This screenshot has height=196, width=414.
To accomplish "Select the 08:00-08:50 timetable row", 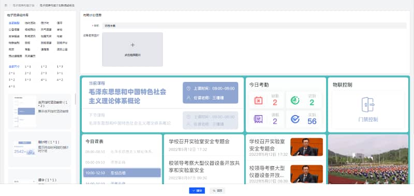I will click(122, 152).
